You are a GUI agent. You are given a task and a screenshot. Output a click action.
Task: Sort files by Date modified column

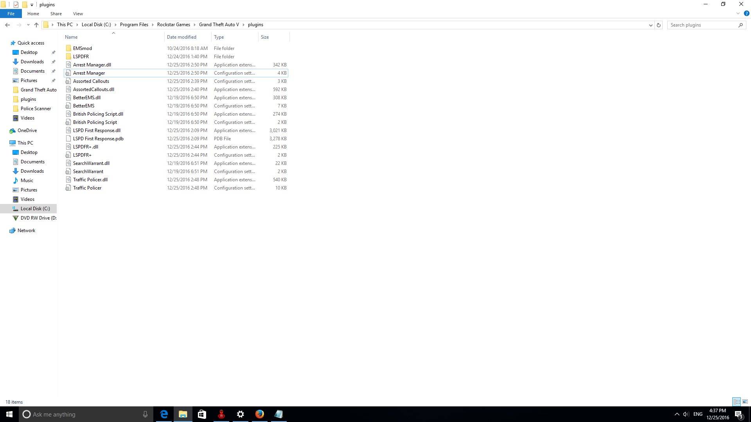tap(181, 37)
